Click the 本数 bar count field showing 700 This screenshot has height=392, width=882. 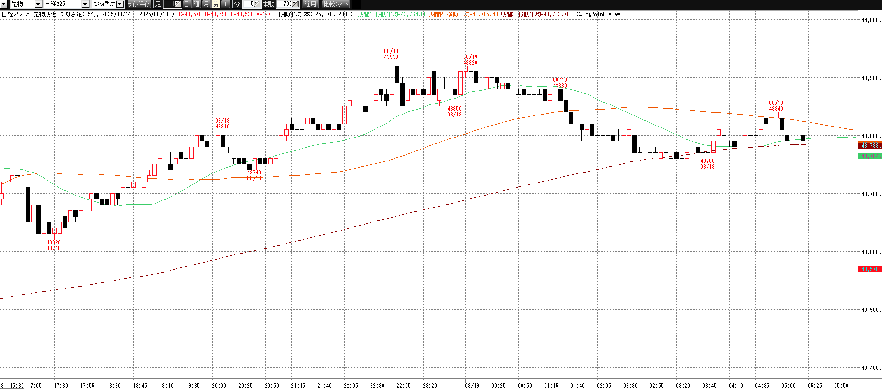[x=288, y=4]
